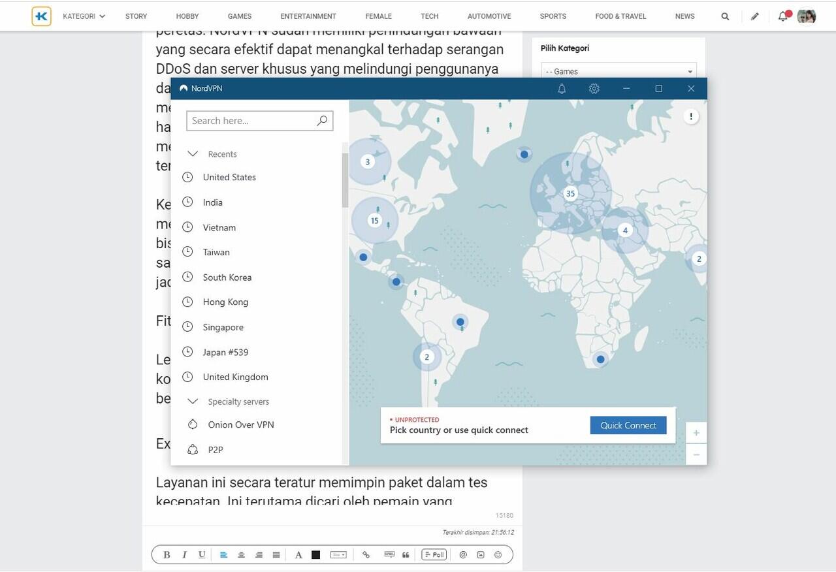Image resolution: width=836 pixels, height=572 pixels.
Task: Click the search magnifier in NordVPN
Action: click(322, 121)
